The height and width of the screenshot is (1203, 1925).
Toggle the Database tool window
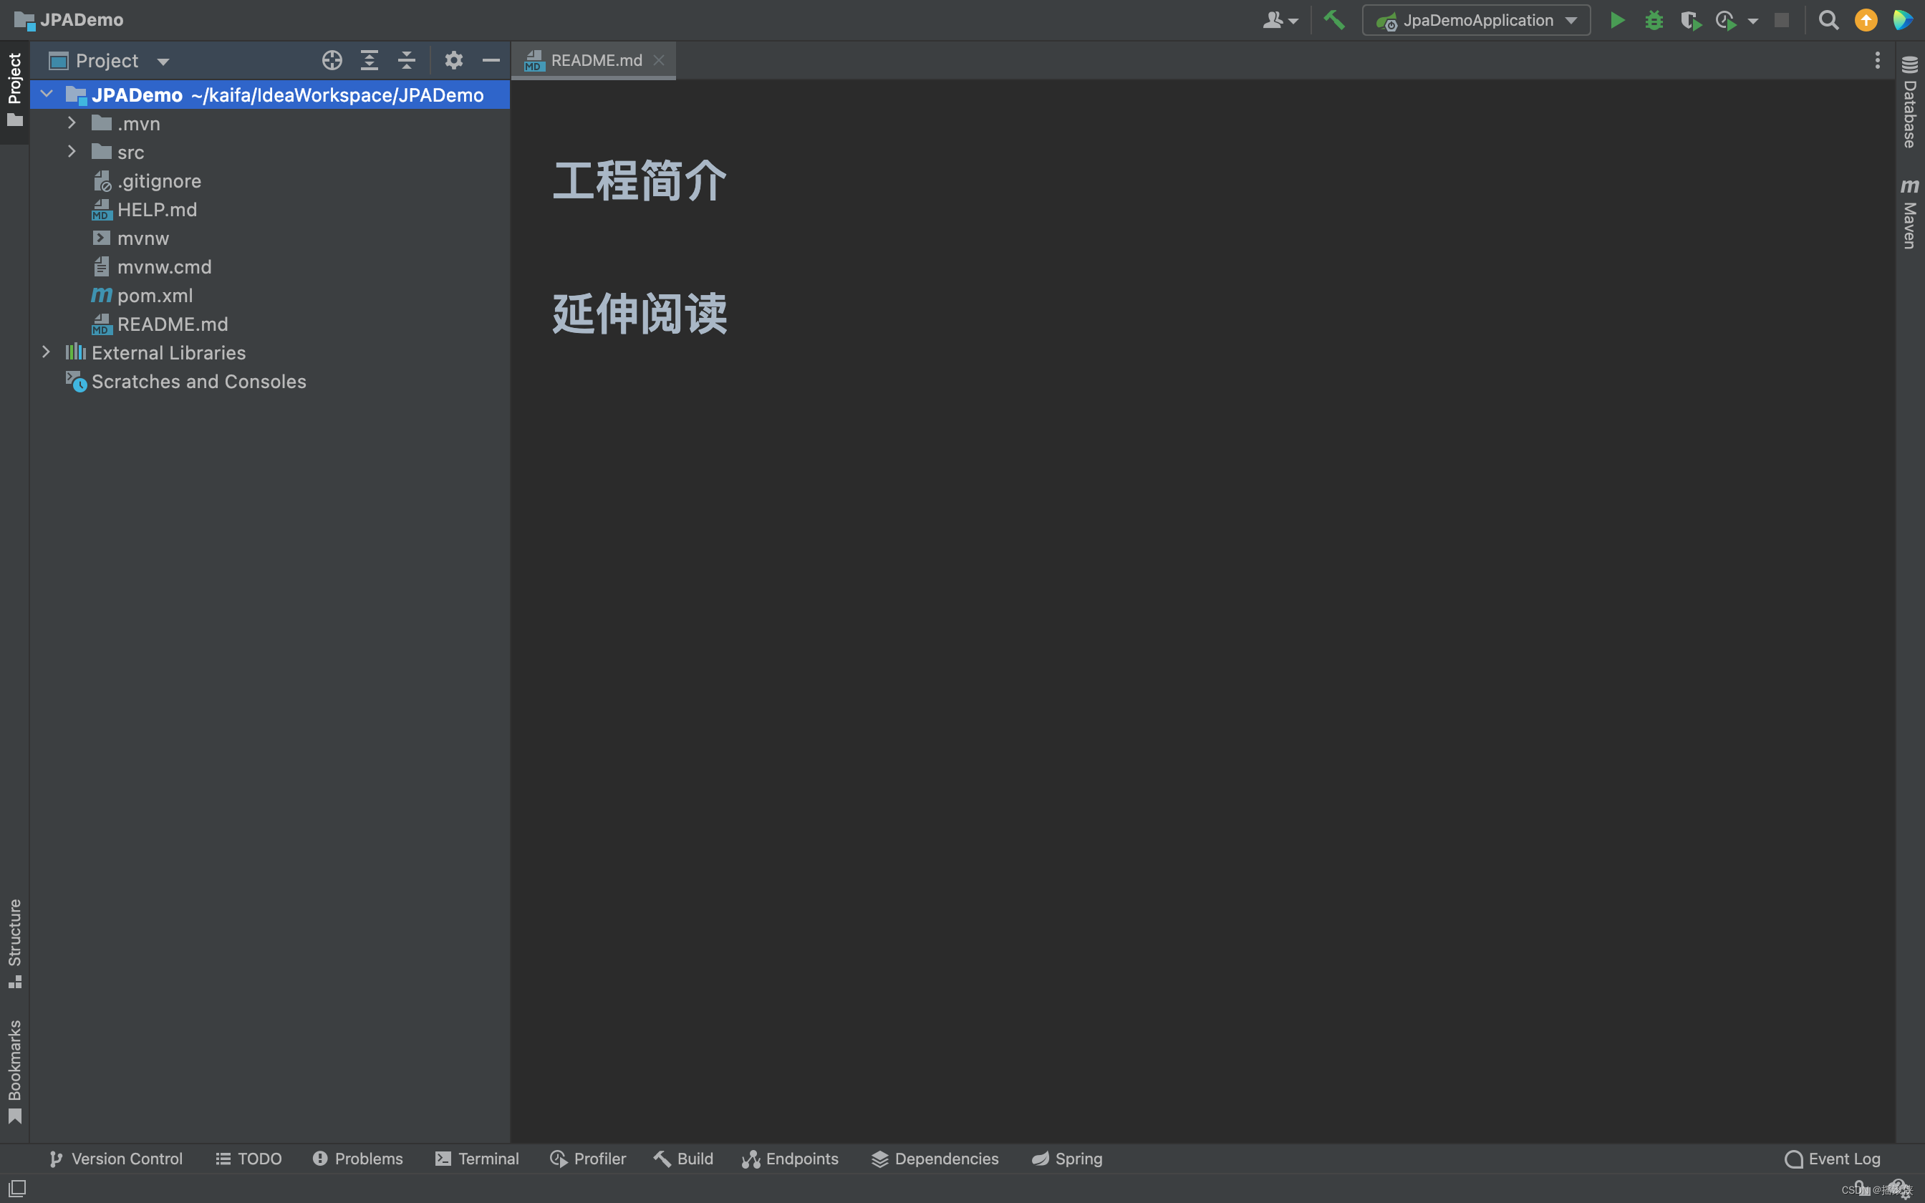(x=1910, y=102)
